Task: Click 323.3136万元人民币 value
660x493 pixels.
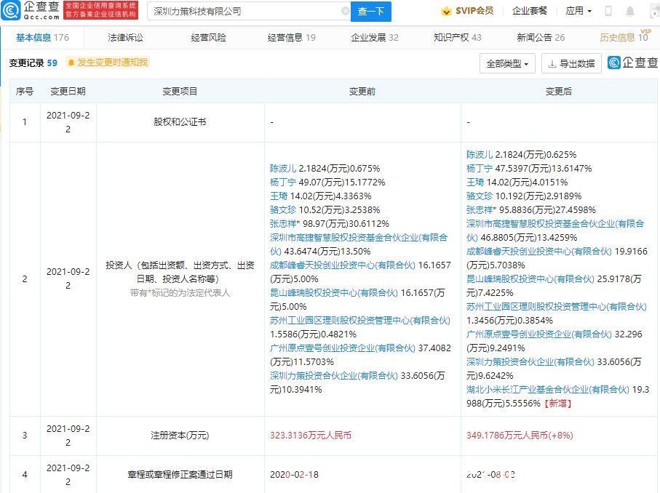Action: (x=311, y=436)
